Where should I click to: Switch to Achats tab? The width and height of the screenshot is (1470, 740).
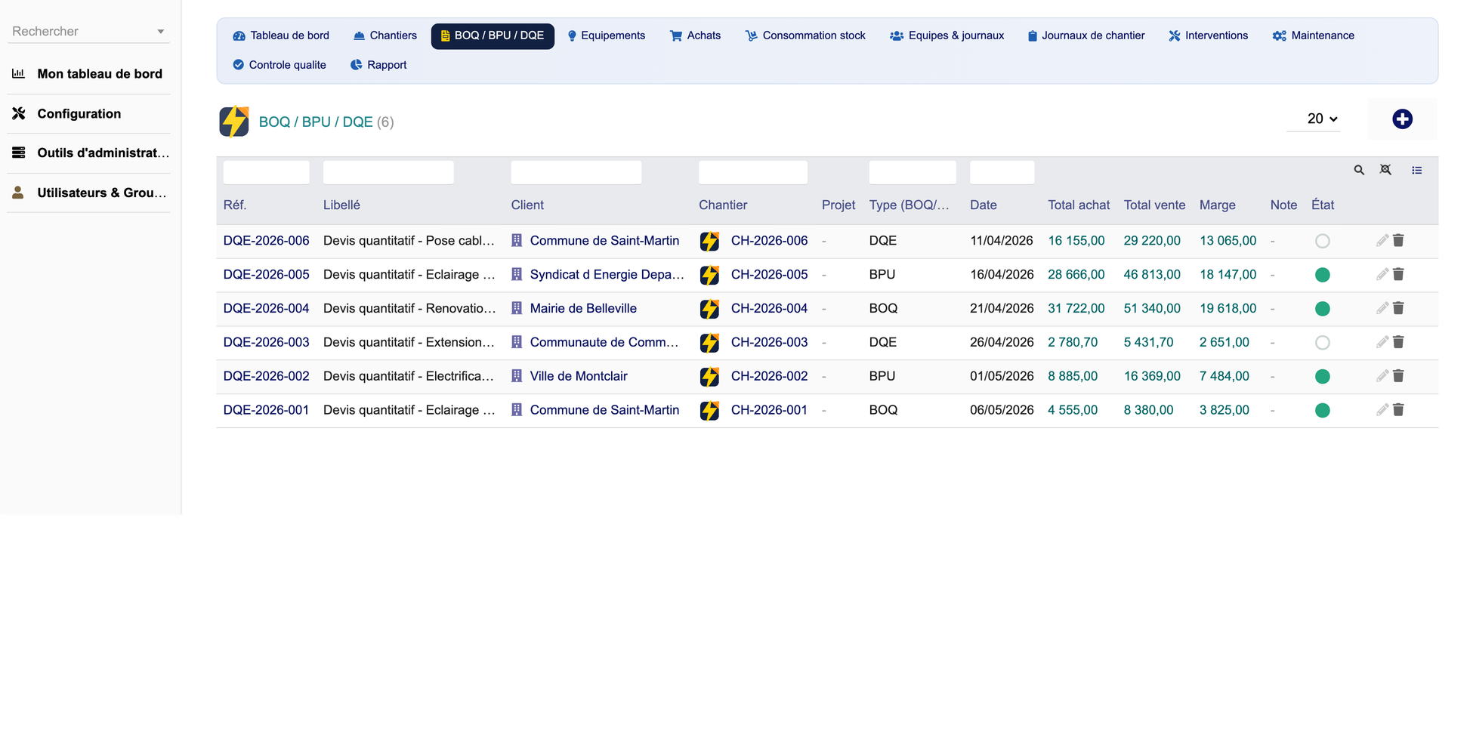tap(696, 36)
